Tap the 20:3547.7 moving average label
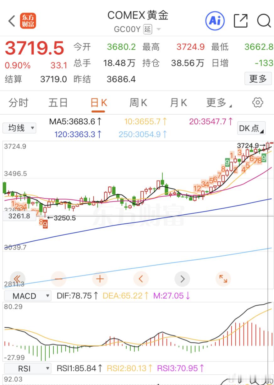This screenshot has width=274, height=385. (211, 121)
